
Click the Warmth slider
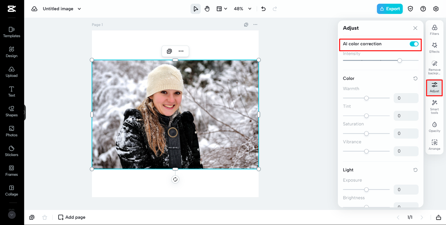(x=366, y=98)
